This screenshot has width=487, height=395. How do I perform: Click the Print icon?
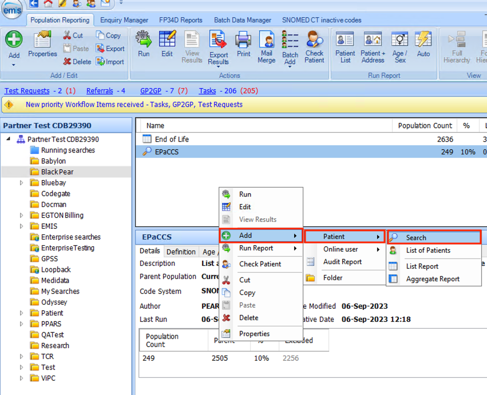243,39
